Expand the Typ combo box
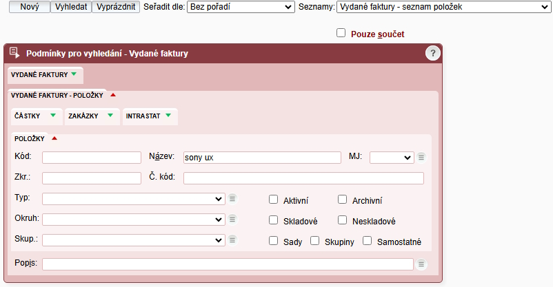Viewport: 553px width, 287px height. coord(133,199)
